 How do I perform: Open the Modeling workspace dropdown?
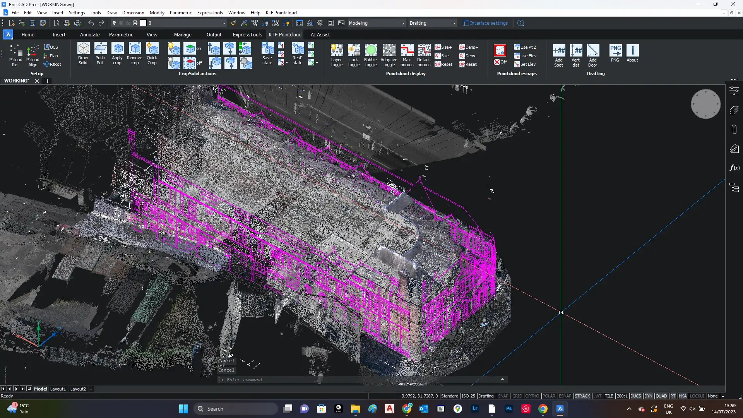click(402, 23)
